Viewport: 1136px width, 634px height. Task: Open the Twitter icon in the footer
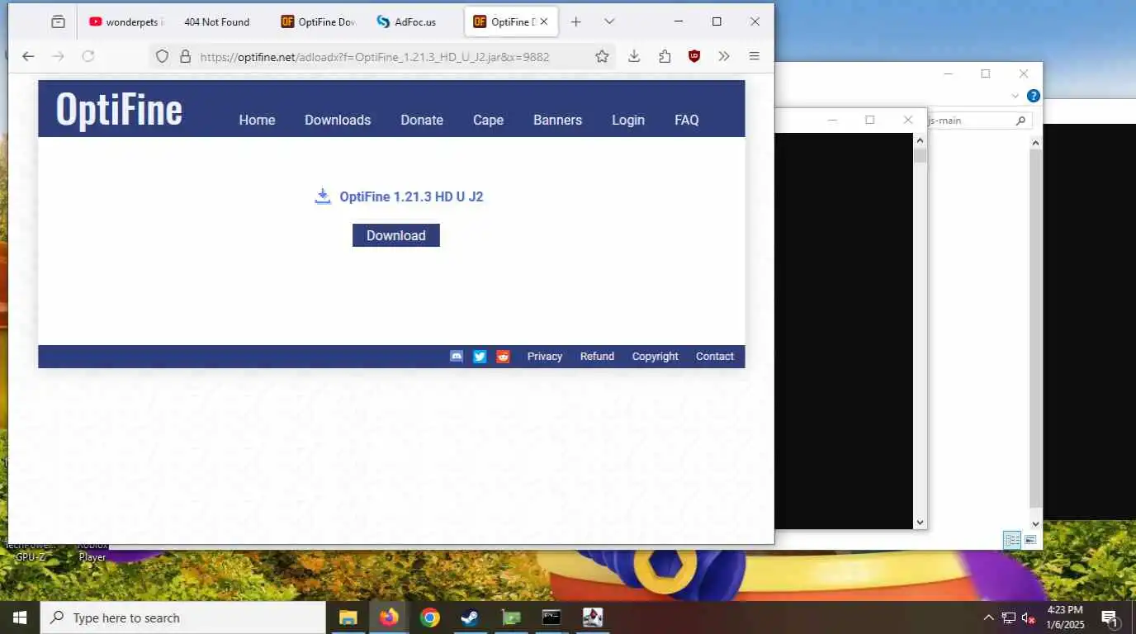pyautogui.click(x=480, y=357)
